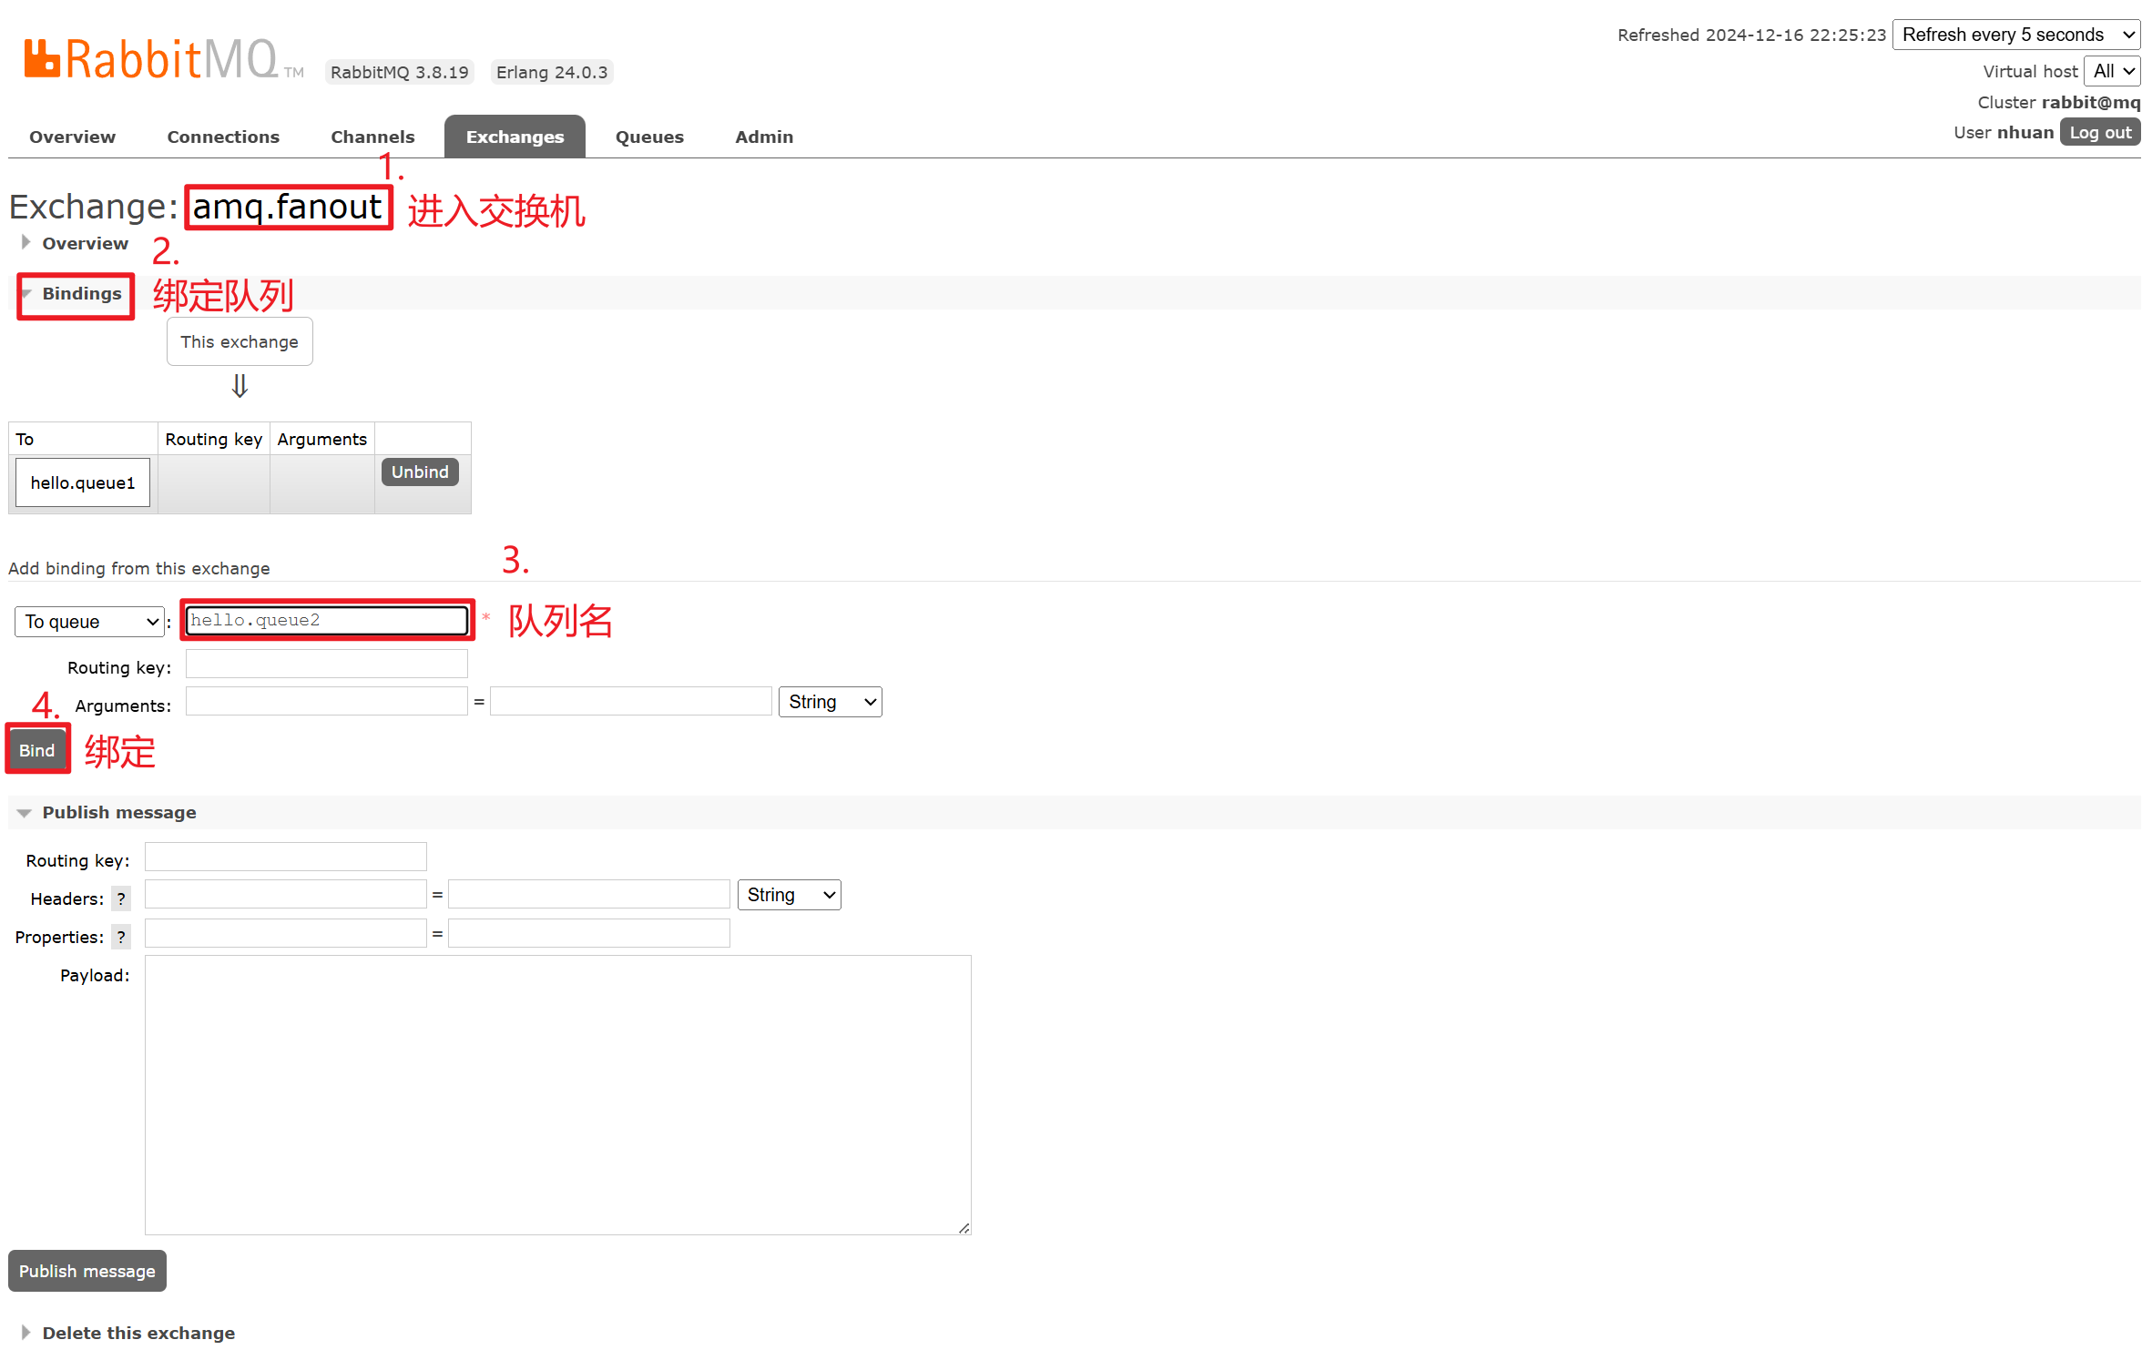Click the Routing key column header
Image resolution: width=2142 pixels, height=1350 pixels.
pos(214,439)
